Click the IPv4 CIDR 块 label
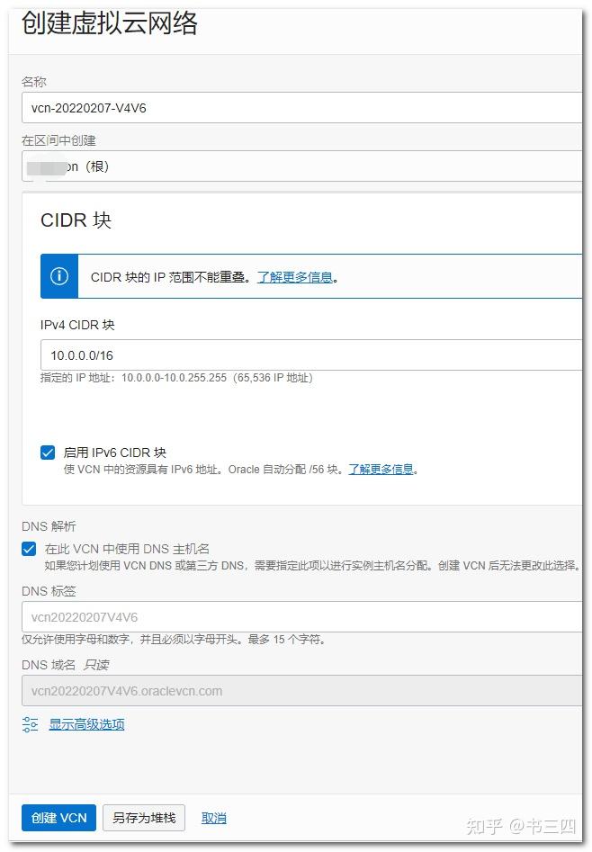 [x=77, y=325]
